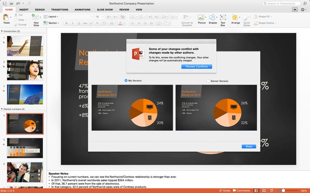310x193 pixels.
Task: Select slide 5 thumbnail in the panel
Action: click(x=25, y=148)
